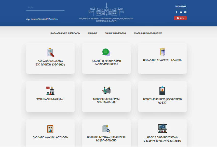Click the meeting with deputy desk icon

tap(106, 90)
